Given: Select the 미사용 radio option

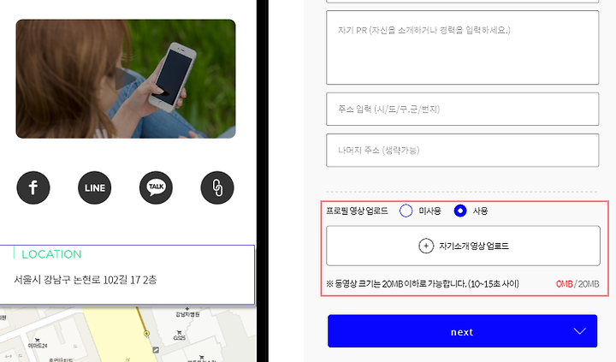Looking at the screenshot, I should (x=406, y=211).
